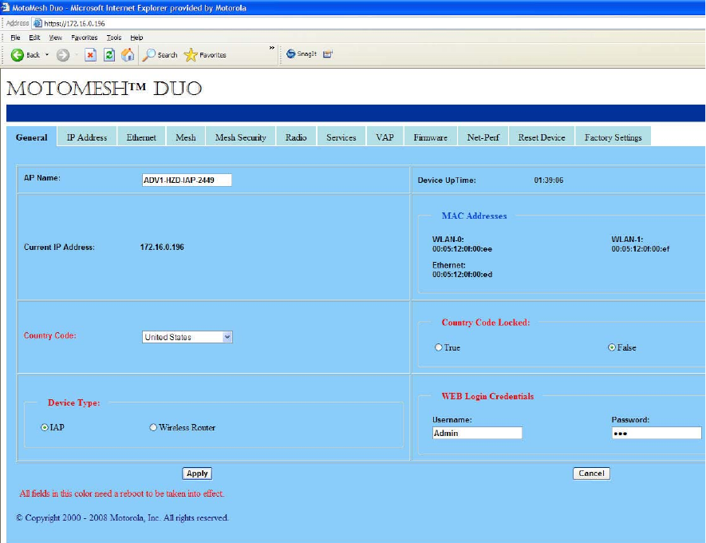
Task: Switch to the General tab
Action: coord(32,137)
